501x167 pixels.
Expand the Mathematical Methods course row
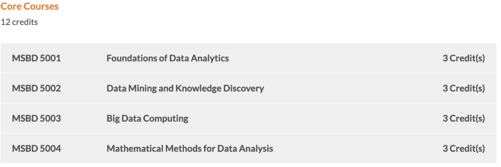tap(249, 148)
